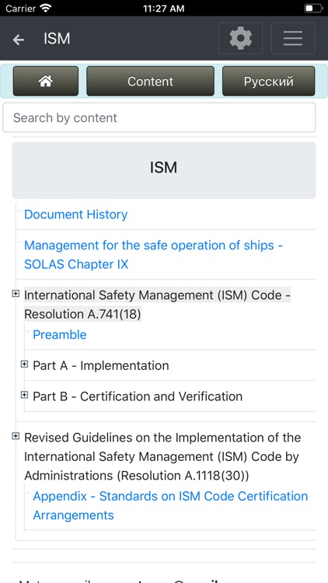Toggle the International Safety Management Code tree node
This screenshot has width=328, height=583.
(x=16, y=294)
